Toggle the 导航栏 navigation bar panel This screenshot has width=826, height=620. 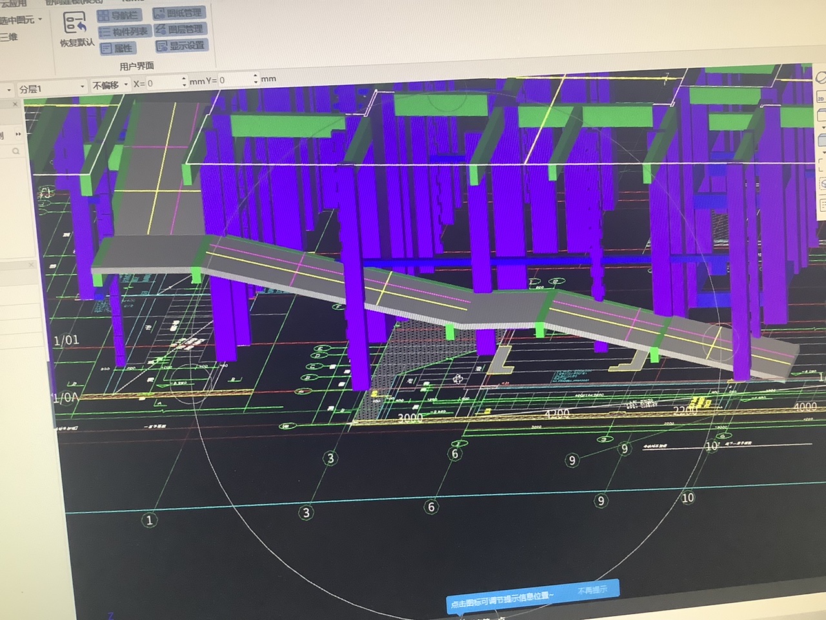tap(118, 15)
